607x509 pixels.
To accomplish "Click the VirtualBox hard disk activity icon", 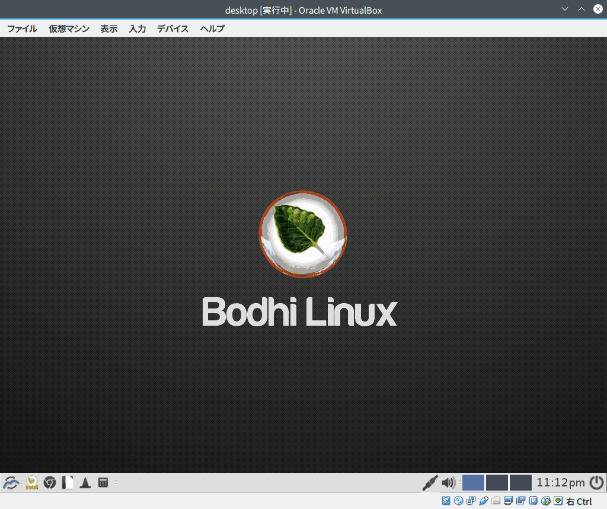I will tap(446, 501).
